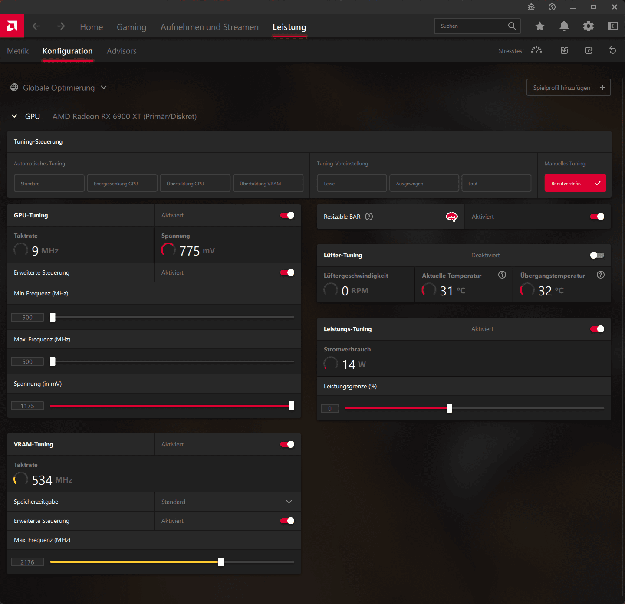Click the red brain icon next to Resizable BAR
The image size is (625, 604).
[x=452, y=217]
